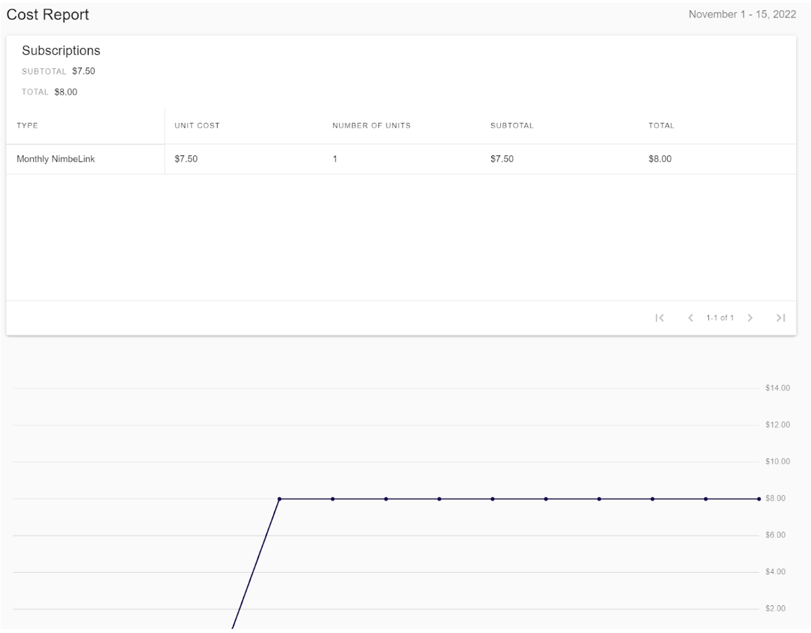This screenshot has width=811, height=633.
Task: Click the Cost Report page title
Action: tap(47, 15)
